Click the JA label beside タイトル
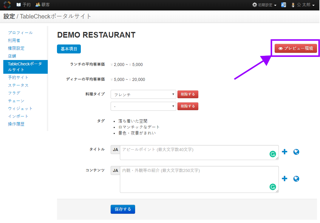320x223 pixels. (115, 150)
